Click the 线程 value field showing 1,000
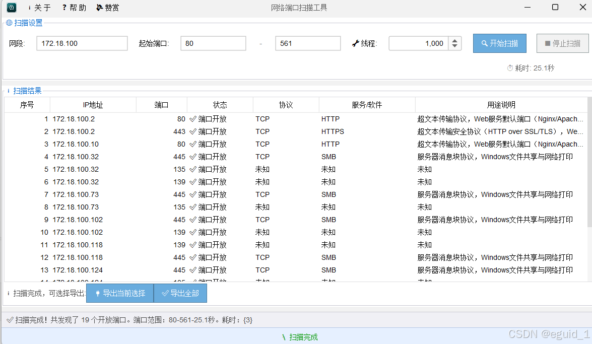Viewport: 592px width, 344px height. [419, 43]
